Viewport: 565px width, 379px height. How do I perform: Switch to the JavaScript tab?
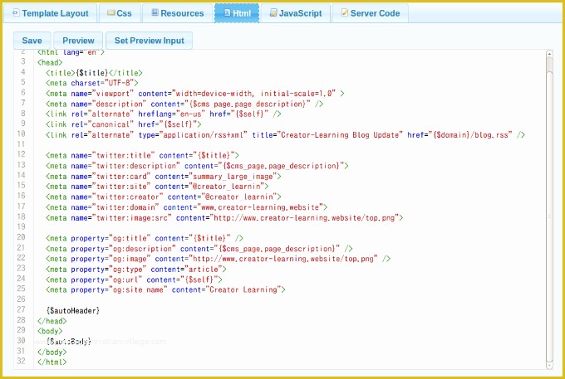294,14
